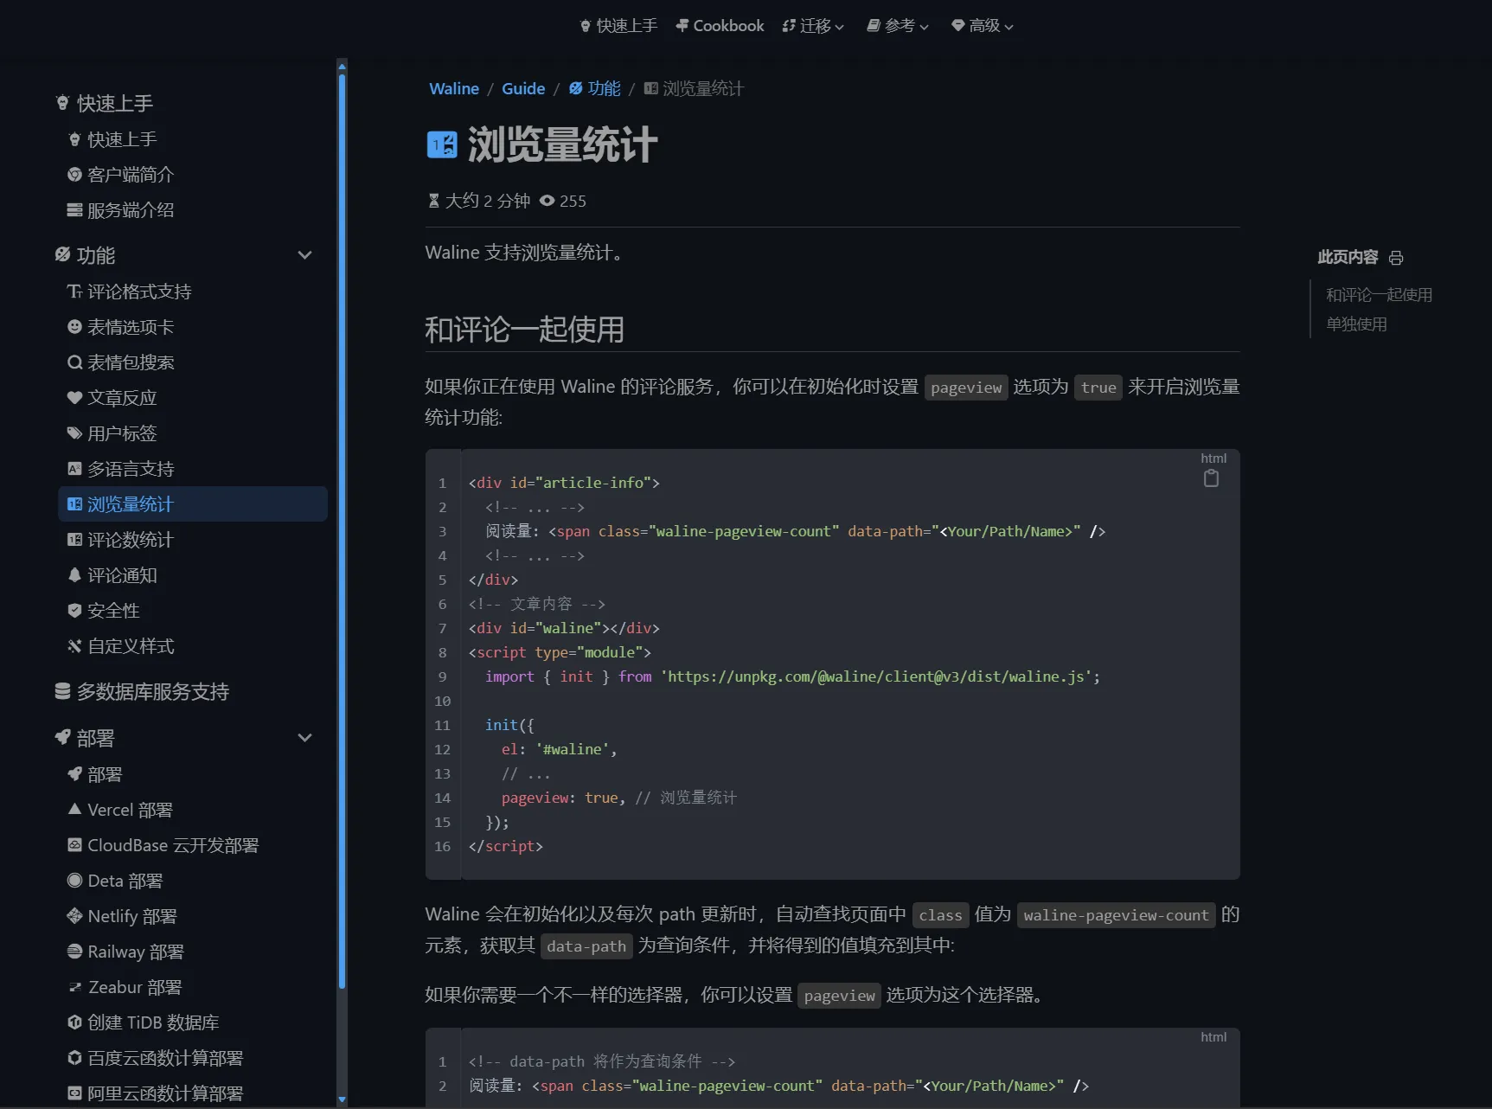
Task: Open Cookbook in the top navigation
Action: click(x=720, y=26)
